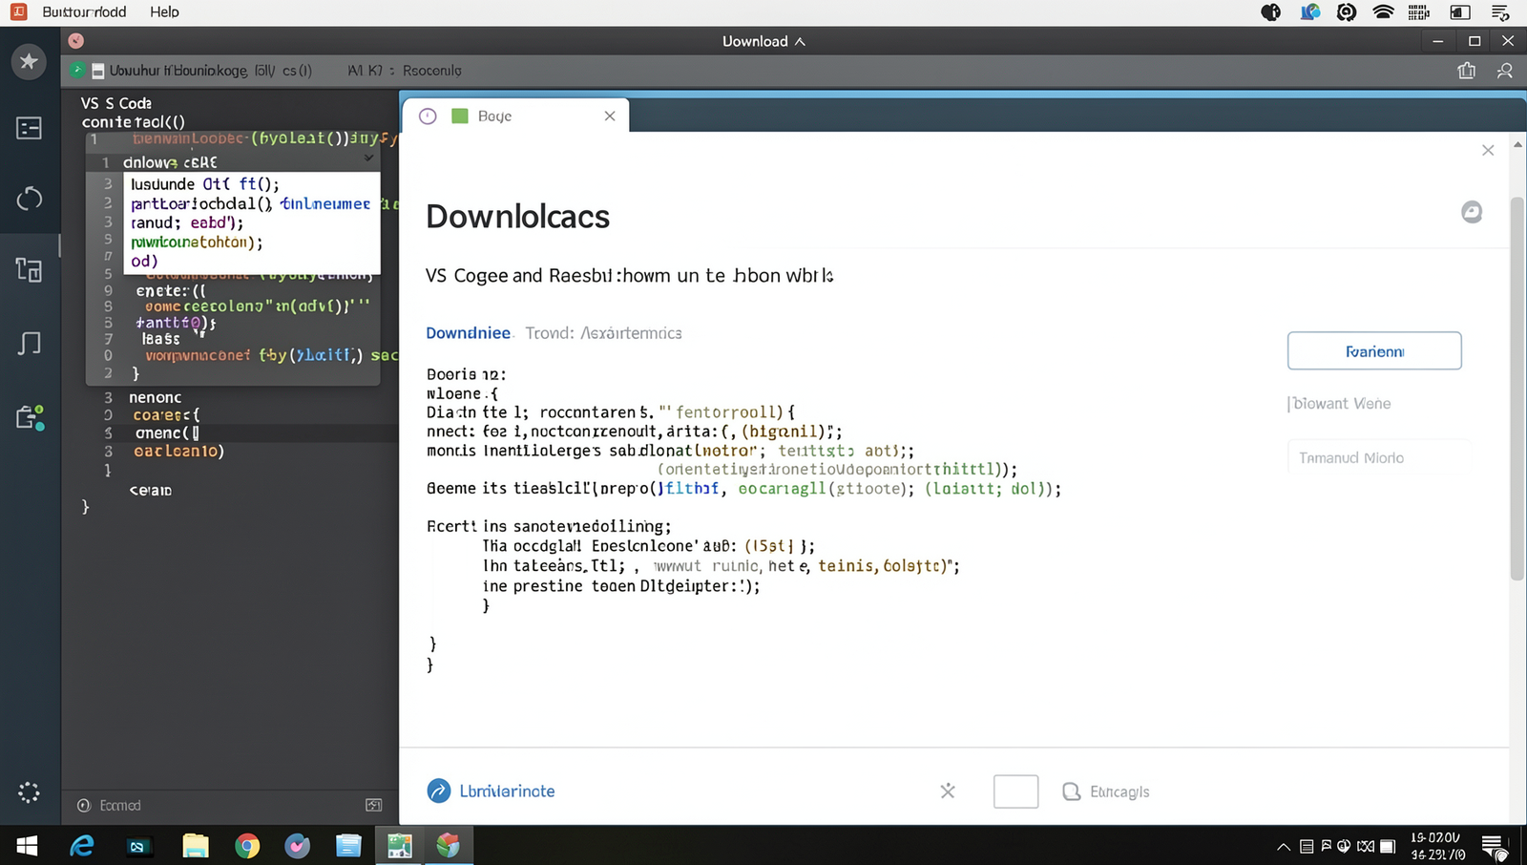This screenshot has width=1527, height=865.
Task: Open Chrome from the taskbar
Action: (x=247, y=845)
